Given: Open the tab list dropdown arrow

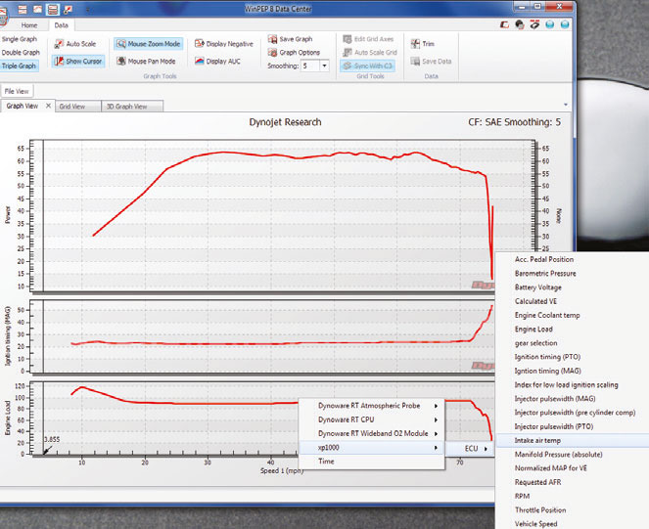Looking at the screenshot, I should (x=566, y=105).
